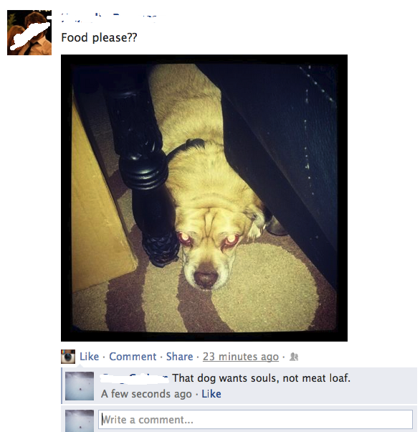Click the Instagram app icon below the photo
The width and height of the screenshot is (420, 432).
coord(68,357)
